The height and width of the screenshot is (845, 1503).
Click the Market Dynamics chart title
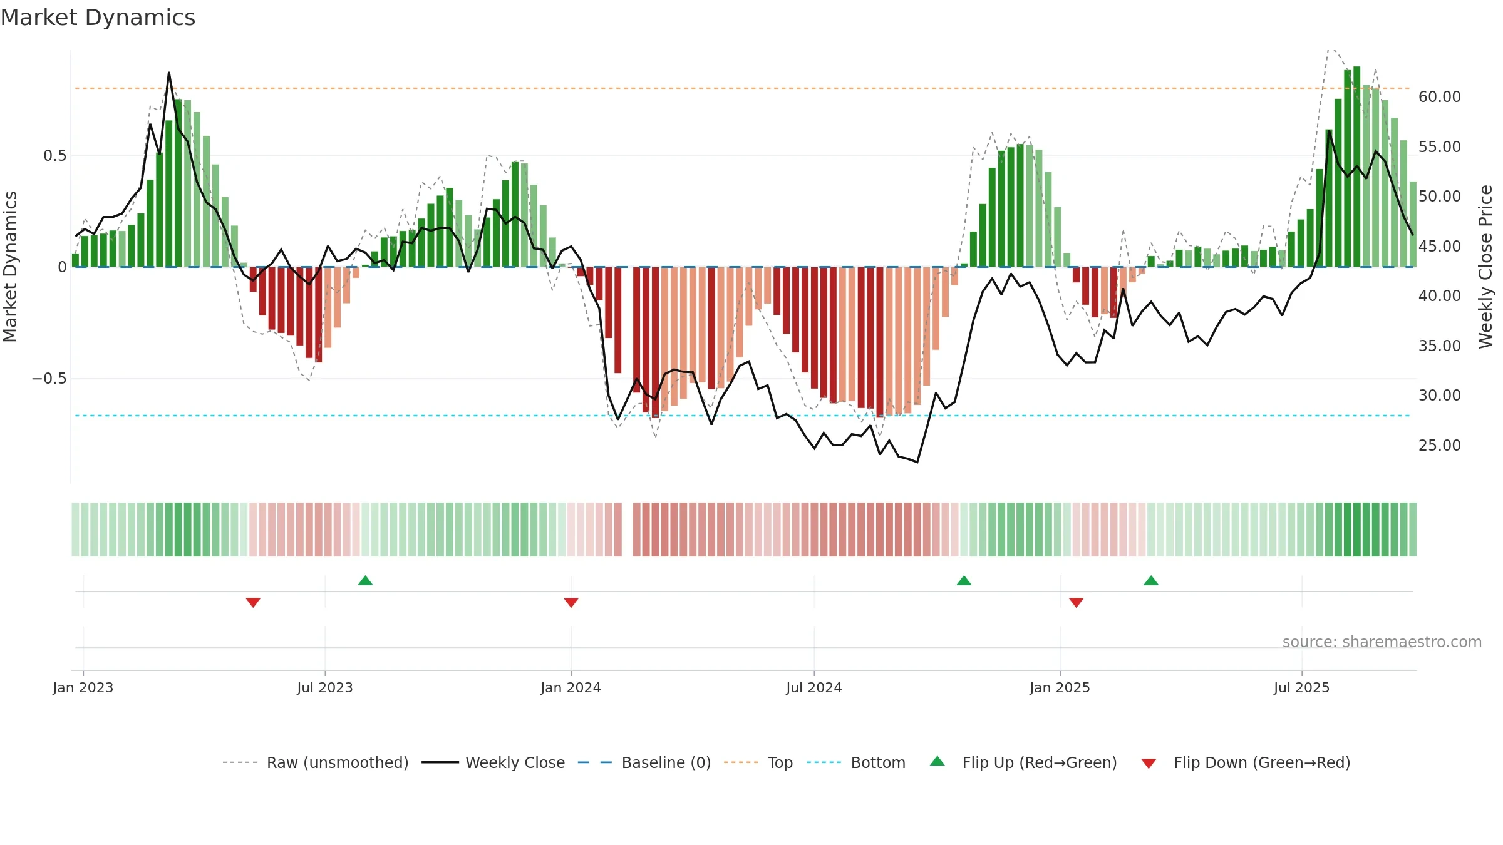[98, 18]
